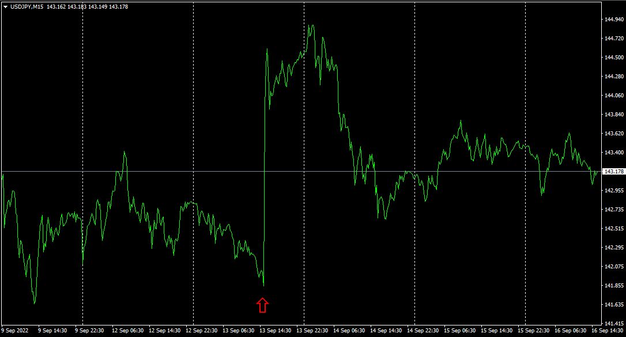Click the 143.400 price scale label

(x=614, y=152)
